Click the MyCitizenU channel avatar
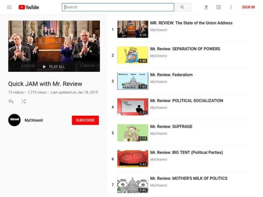 14,120
